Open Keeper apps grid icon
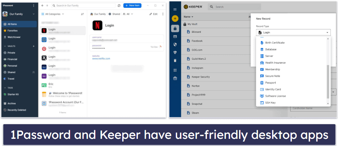 pos(175,70)
